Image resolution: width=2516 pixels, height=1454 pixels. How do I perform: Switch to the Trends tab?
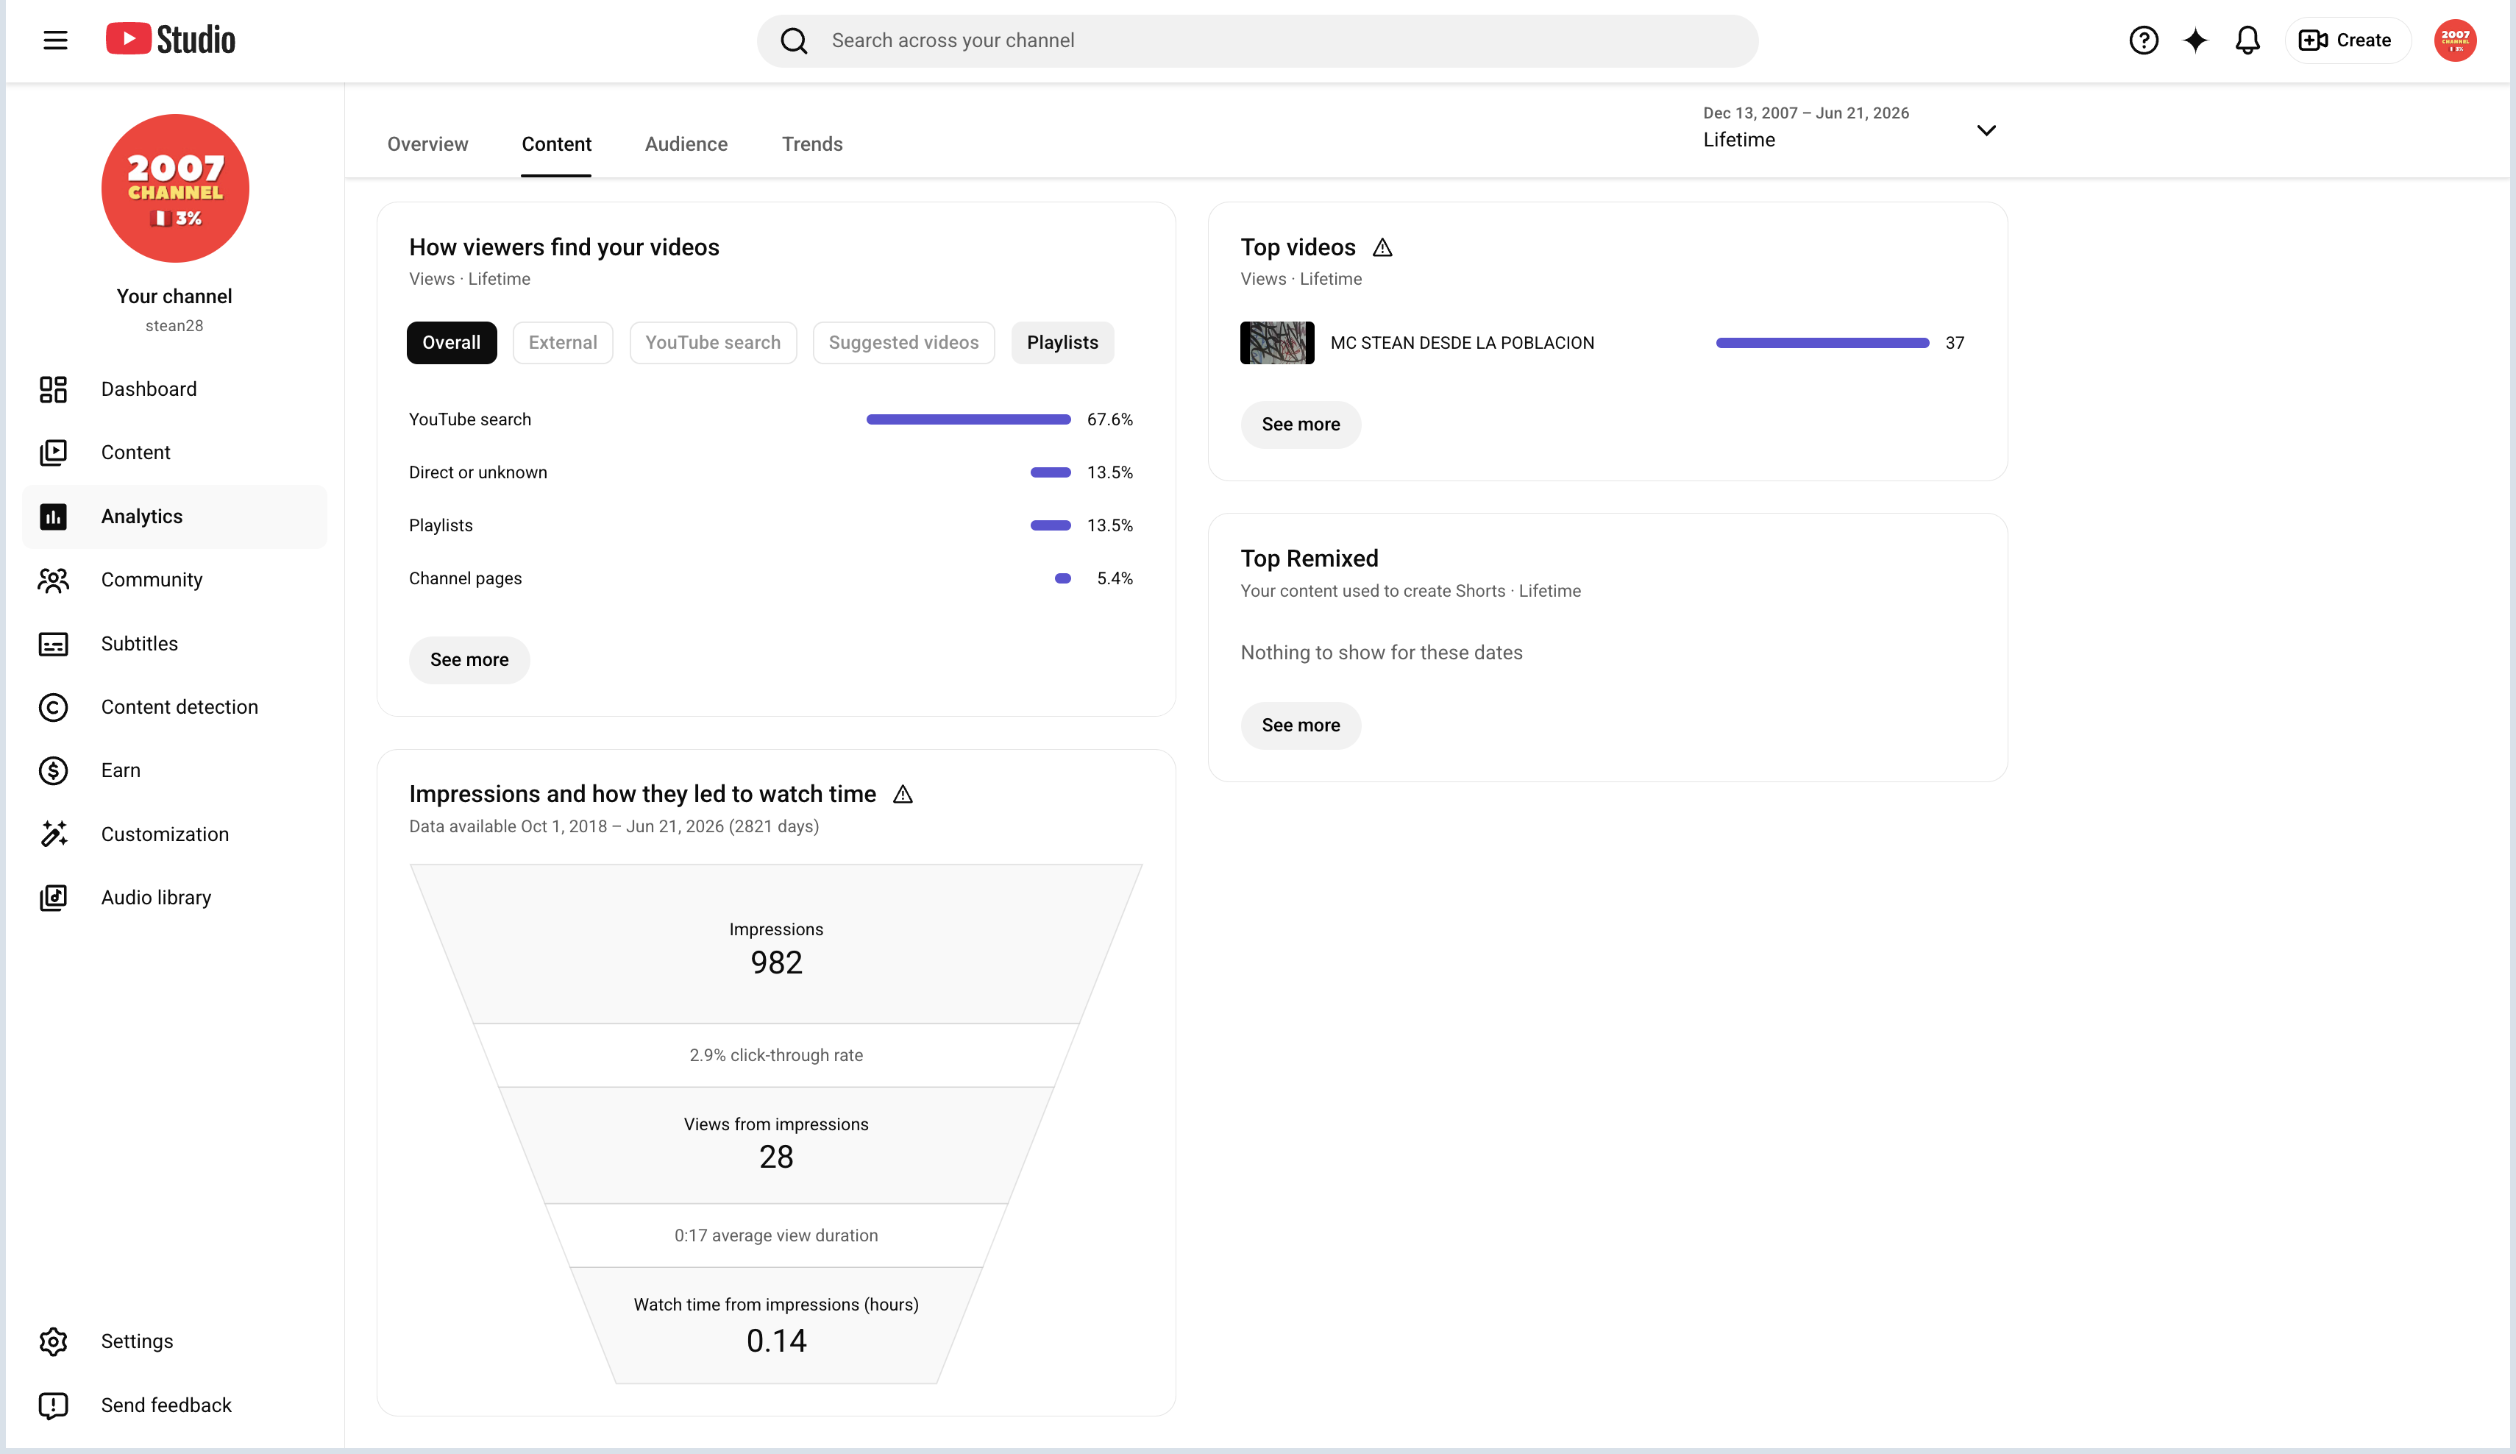(x=811, y=143)
